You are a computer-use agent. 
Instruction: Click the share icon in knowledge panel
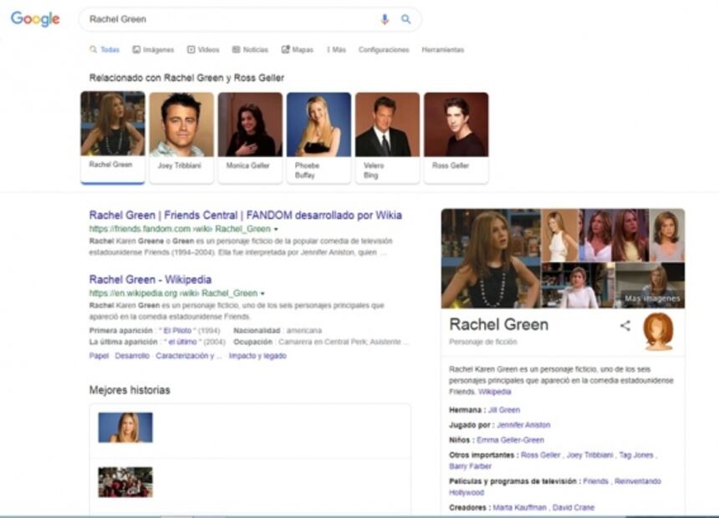coord(625,326)
